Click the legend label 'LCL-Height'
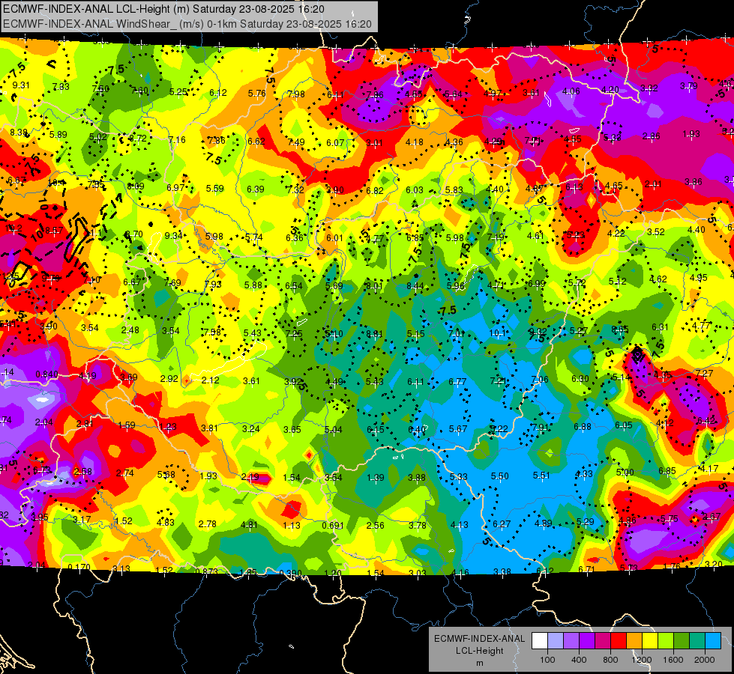 pyautogui.click(x=479, y=651)
